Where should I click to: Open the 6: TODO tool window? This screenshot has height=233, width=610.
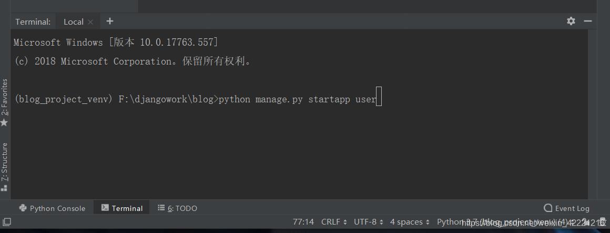point(177,208)
